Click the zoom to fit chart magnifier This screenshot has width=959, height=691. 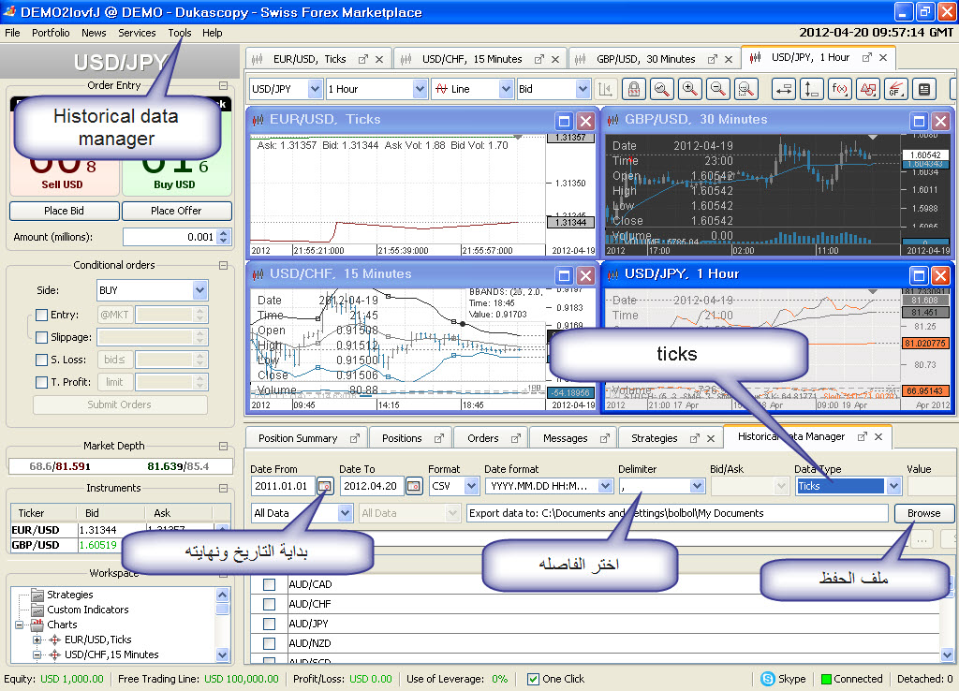662,89
